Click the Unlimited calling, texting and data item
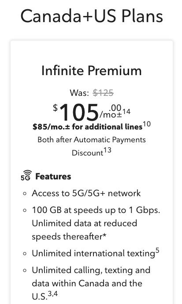 tap(91, 283)
